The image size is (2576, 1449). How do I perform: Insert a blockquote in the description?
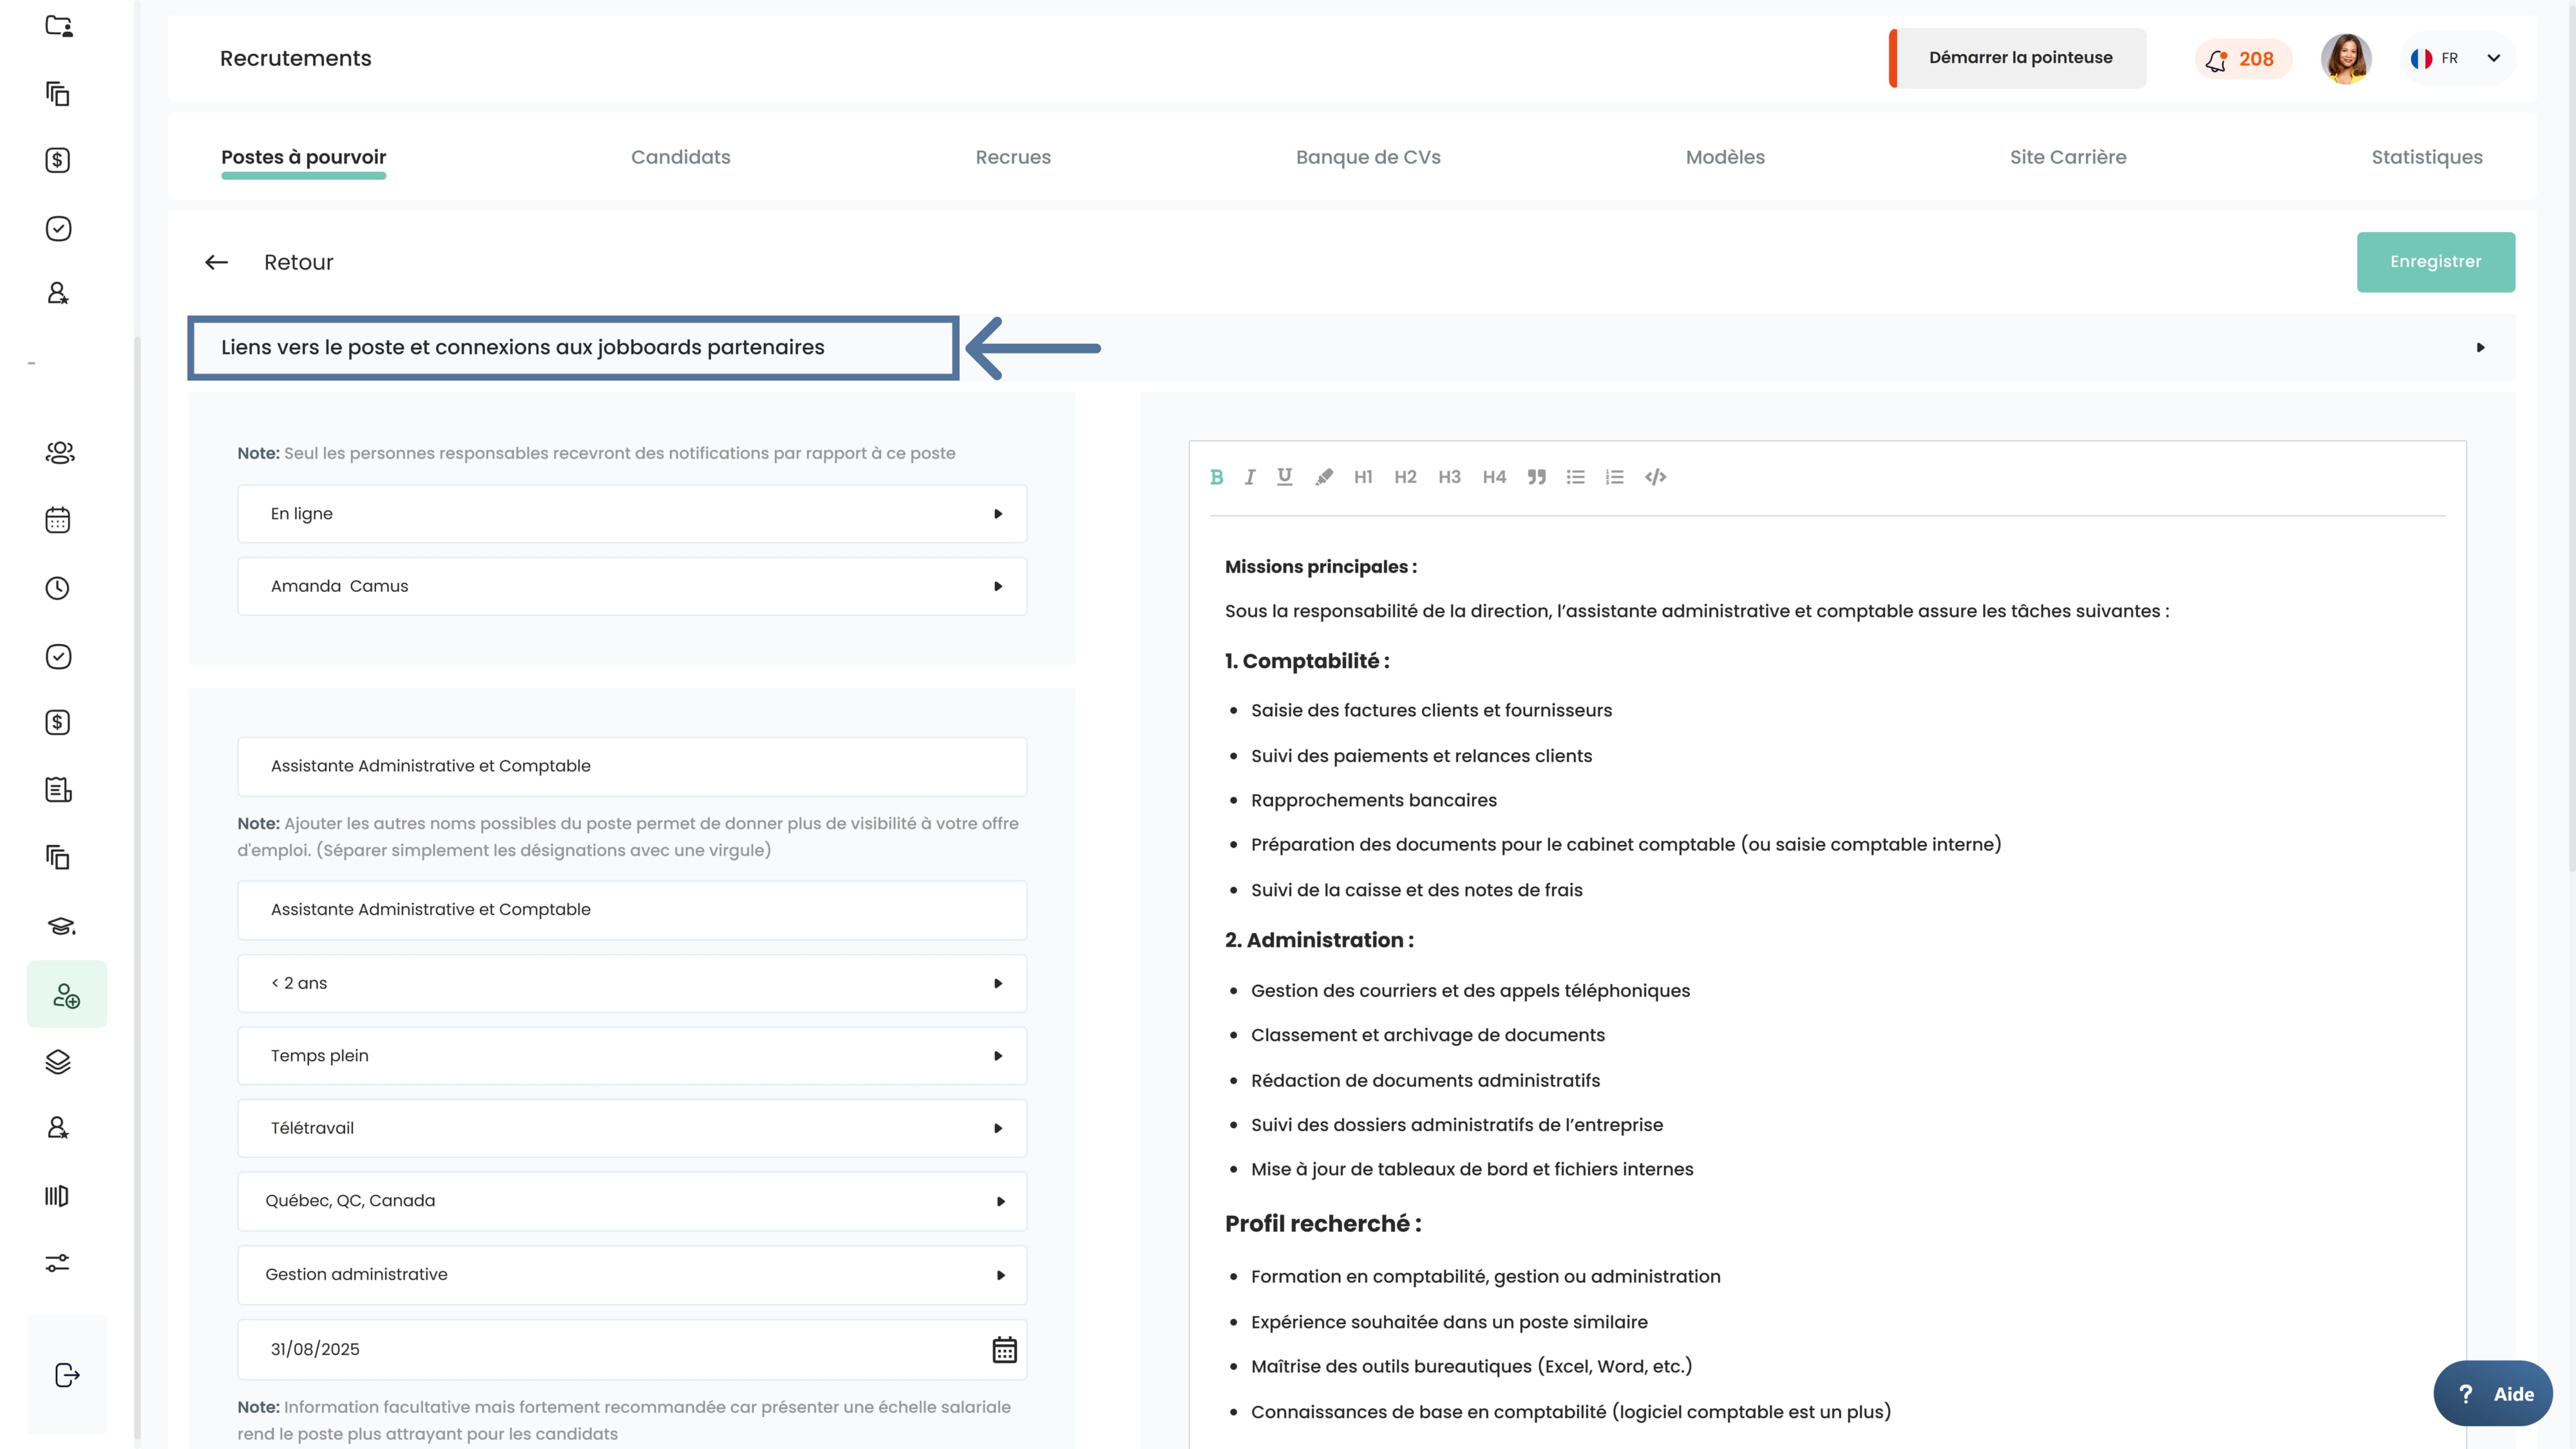coord(1537,477)
